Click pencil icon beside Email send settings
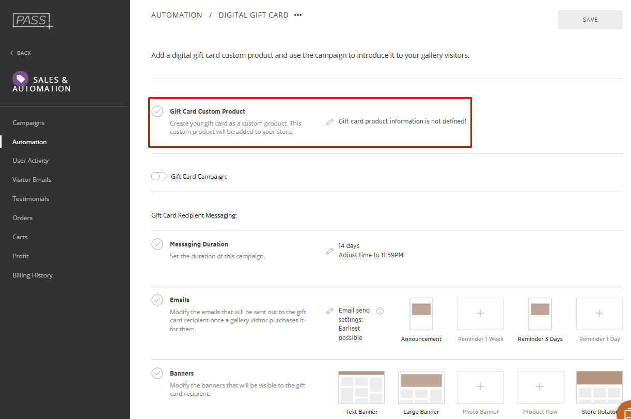This screenshot has width=631, height=419. 329,311
